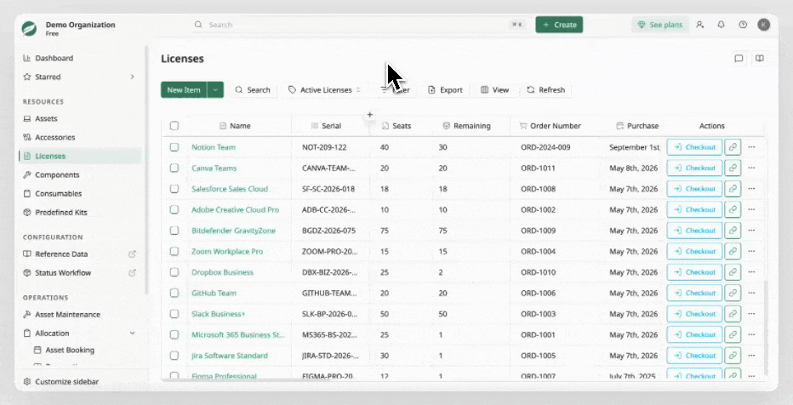Click the green Create button
This screenshot has height=405, width=793.
pyautogui.click(x=559, y=25)
